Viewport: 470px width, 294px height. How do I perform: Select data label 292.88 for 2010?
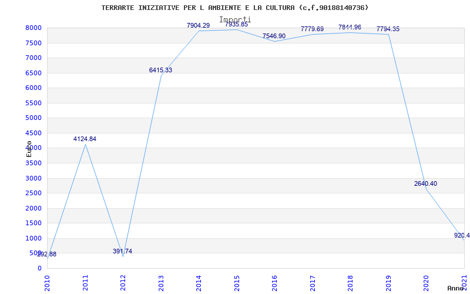pos(47,255)
